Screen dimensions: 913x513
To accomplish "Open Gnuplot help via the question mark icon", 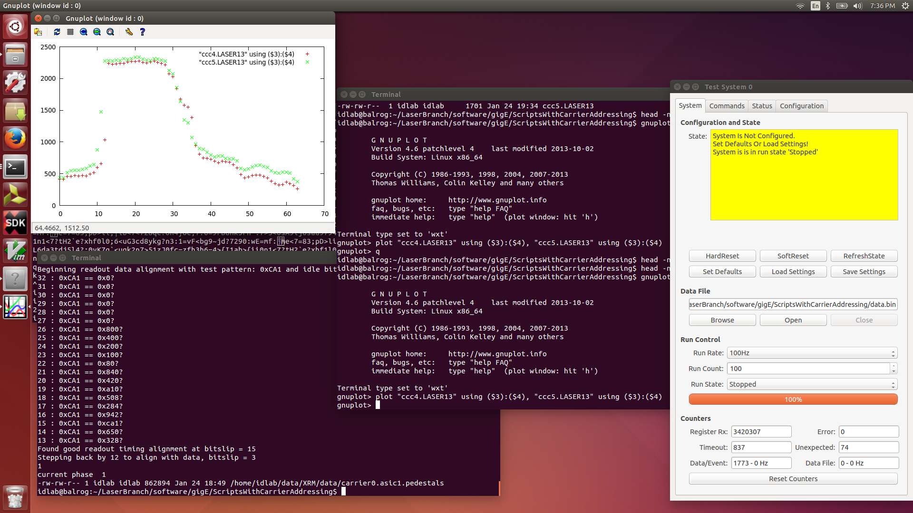I will pos(142,32).
